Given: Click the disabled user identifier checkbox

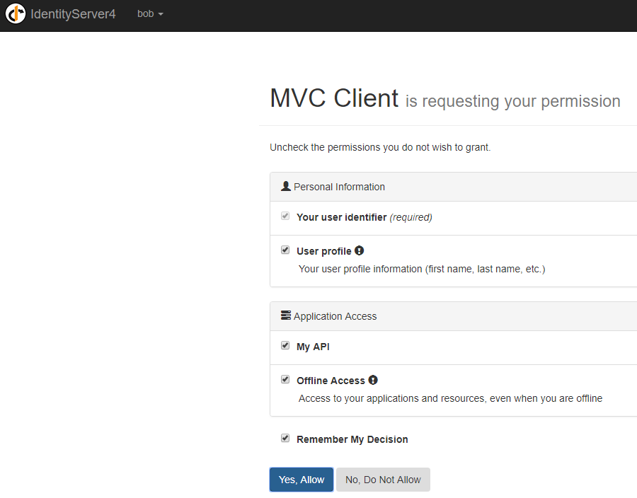Looking at the screenshot, I should [x=285, y=216].
